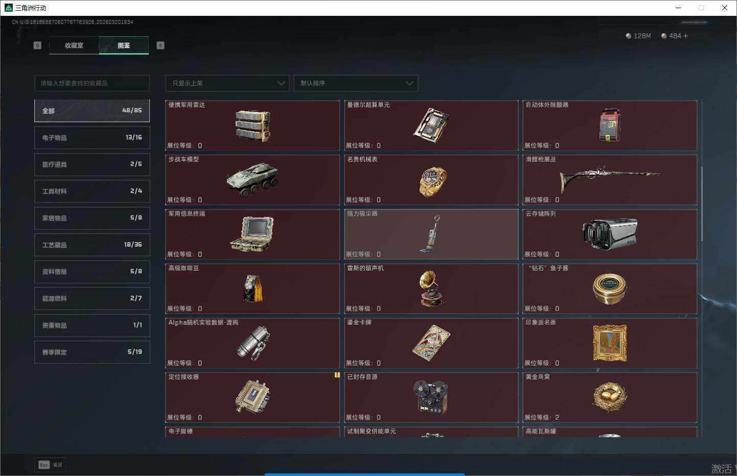Select the golden gramophone item icon

pos(431,289)
